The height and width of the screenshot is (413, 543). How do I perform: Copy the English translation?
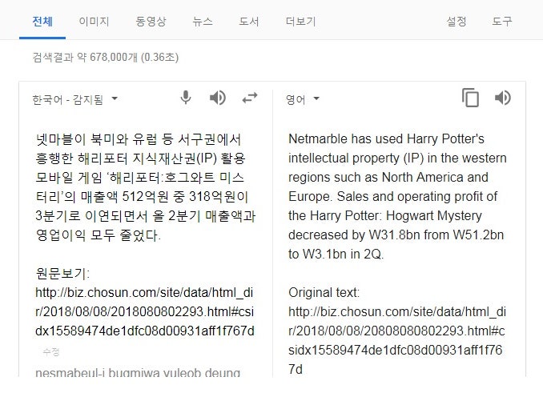click(x=471, y=98)
